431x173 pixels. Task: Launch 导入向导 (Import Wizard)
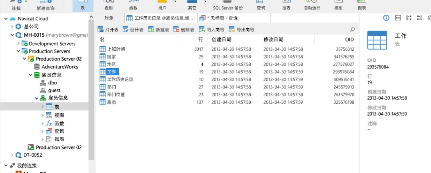click(x=212, y=29)
